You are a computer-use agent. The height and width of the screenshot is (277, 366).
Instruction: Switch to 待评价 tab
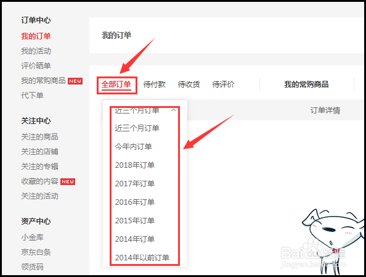pyautogui.click(x=223, y=85)
